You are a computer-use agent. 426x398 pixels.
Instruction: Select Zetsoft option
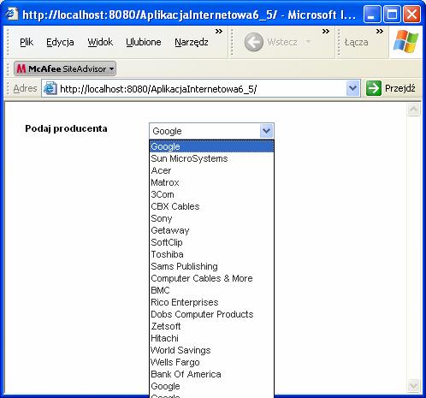pos(211,326)
